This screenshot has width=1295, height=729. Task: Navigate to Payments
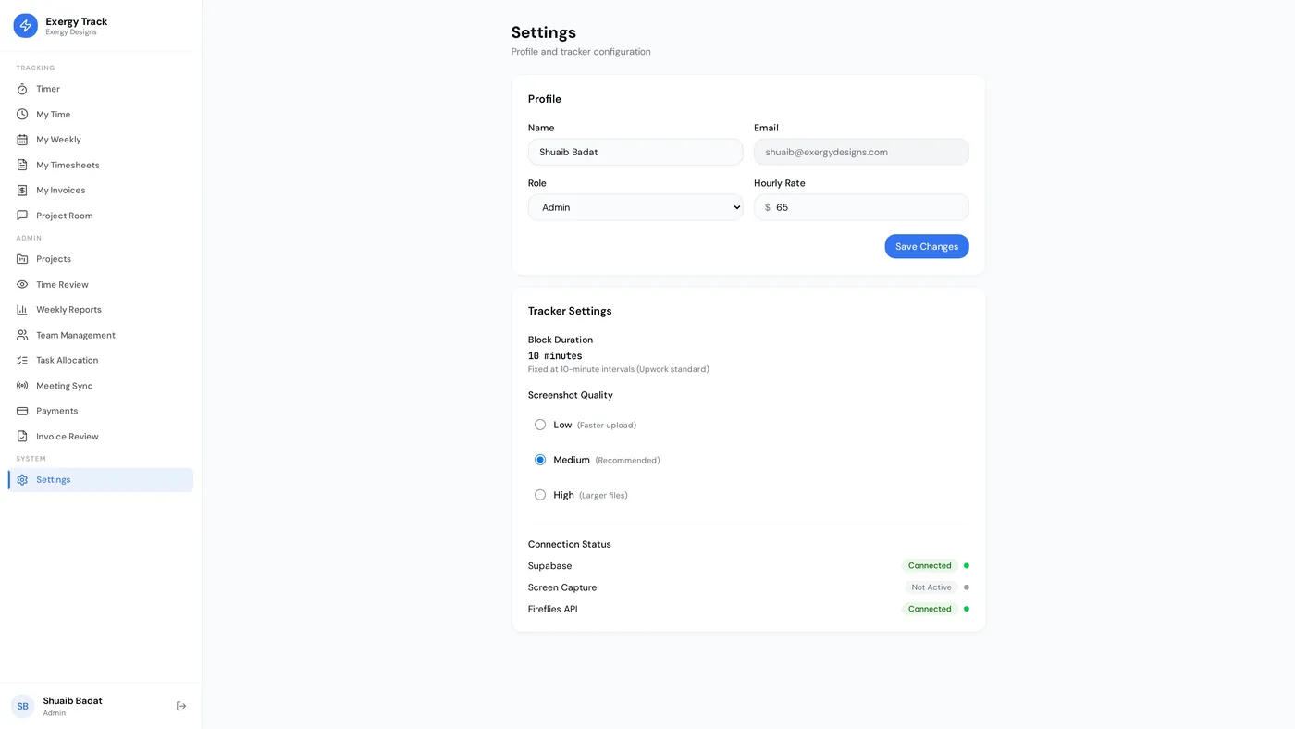(101, 411)
